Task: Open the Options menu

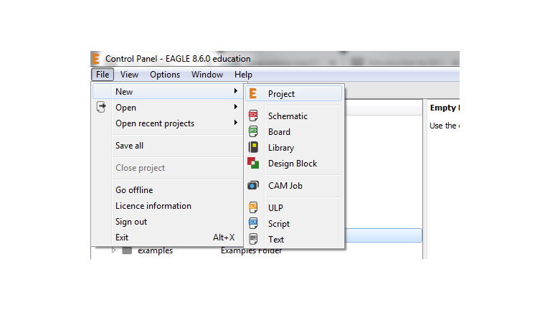Action: click(165, 75)
